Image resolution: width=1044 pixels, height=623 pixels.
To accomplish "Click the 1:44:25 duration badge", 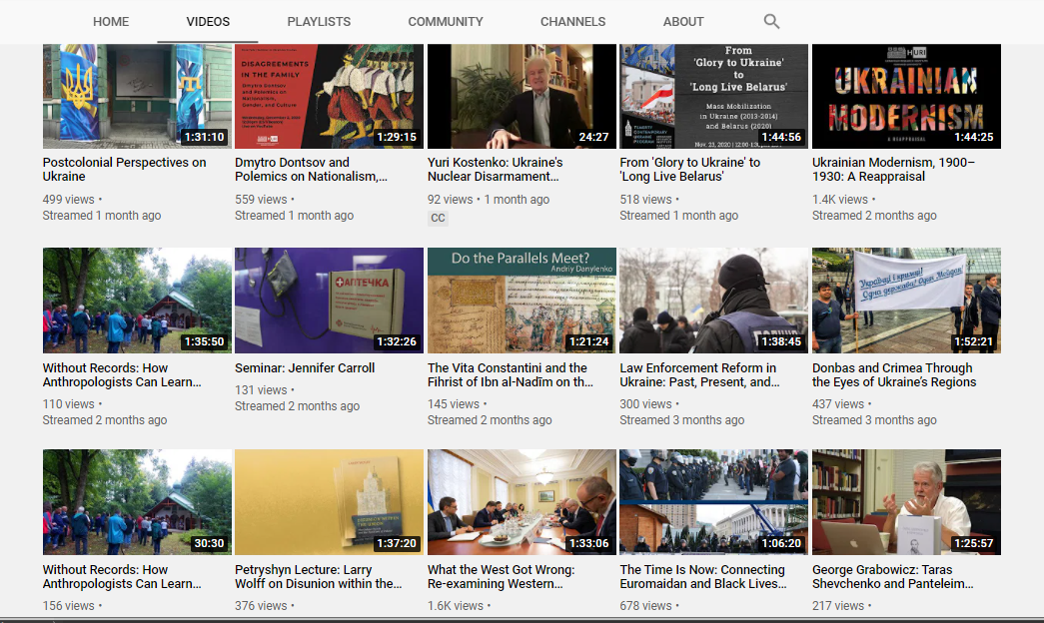I will [973, 137].
